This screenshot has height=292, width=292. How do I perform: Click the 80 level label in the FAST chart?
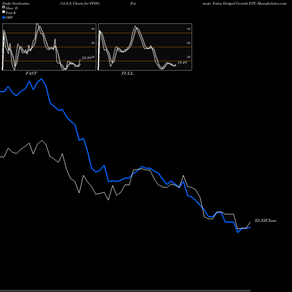(x=93, y=29)
